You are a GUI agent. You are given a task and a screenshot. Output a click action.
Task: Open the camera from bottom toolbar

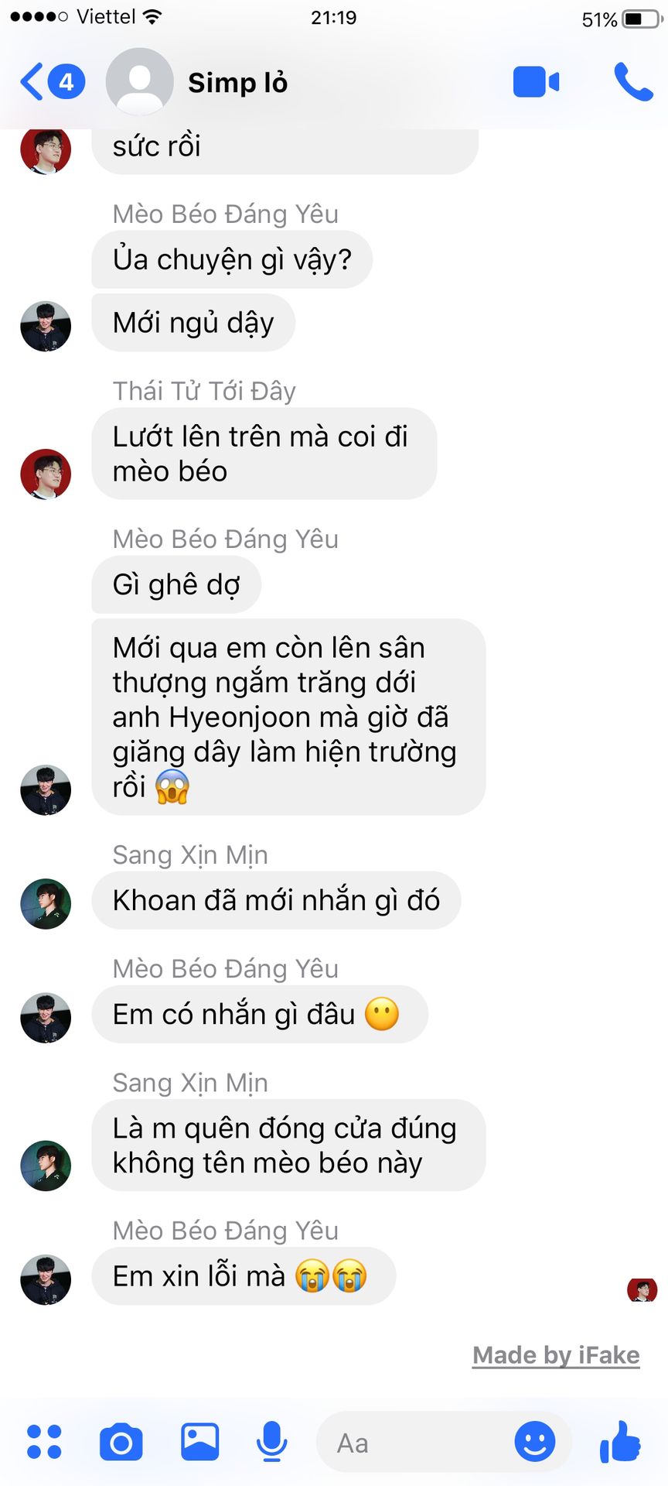point(121,1442)
